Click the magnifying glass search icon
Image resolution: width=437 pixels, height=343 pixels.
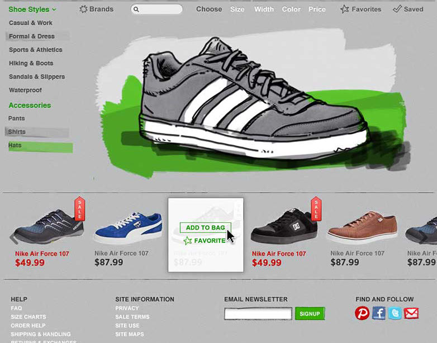coord(136,9)
